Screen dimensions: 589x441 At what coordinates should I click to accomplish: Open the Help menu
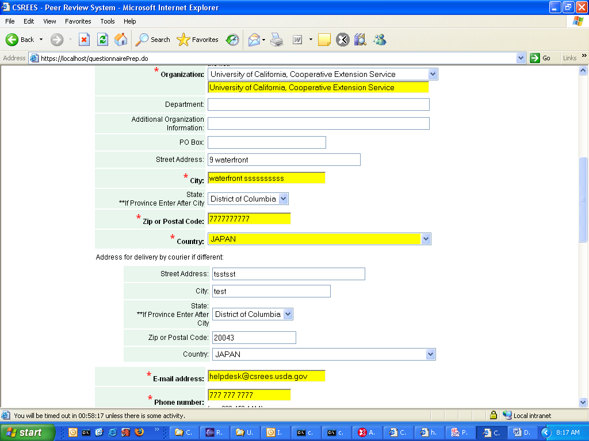(129, 21)
